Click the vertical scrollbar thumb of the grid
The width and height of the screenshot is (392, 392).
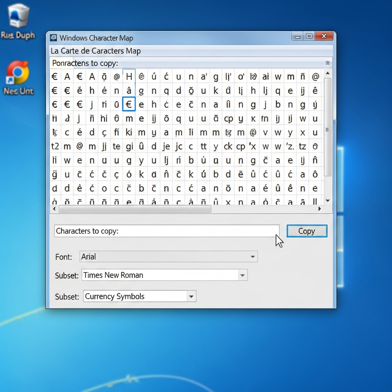[328, 127]
